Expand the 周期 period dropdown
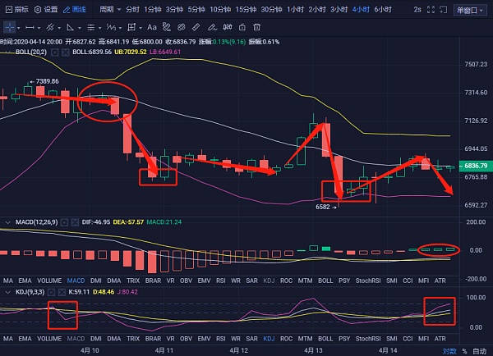This screenshot has height=356, width=493. [x=110, y=10]
